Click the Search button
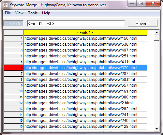The width and height of the screenshot is (163, 135). coord(143,23)
